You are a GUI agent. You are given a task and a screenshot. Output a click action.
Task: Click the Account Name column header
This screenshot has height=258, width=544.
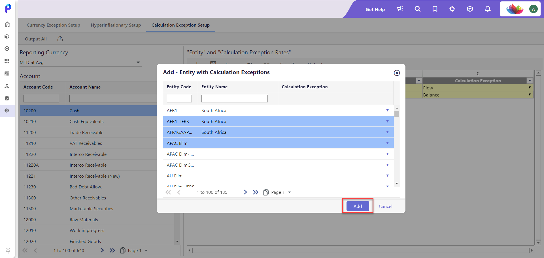click(85, 87)
